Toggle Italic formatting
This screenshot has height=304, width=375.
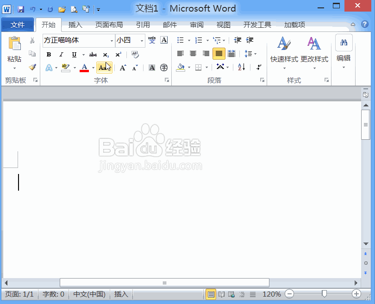(62, 55)
